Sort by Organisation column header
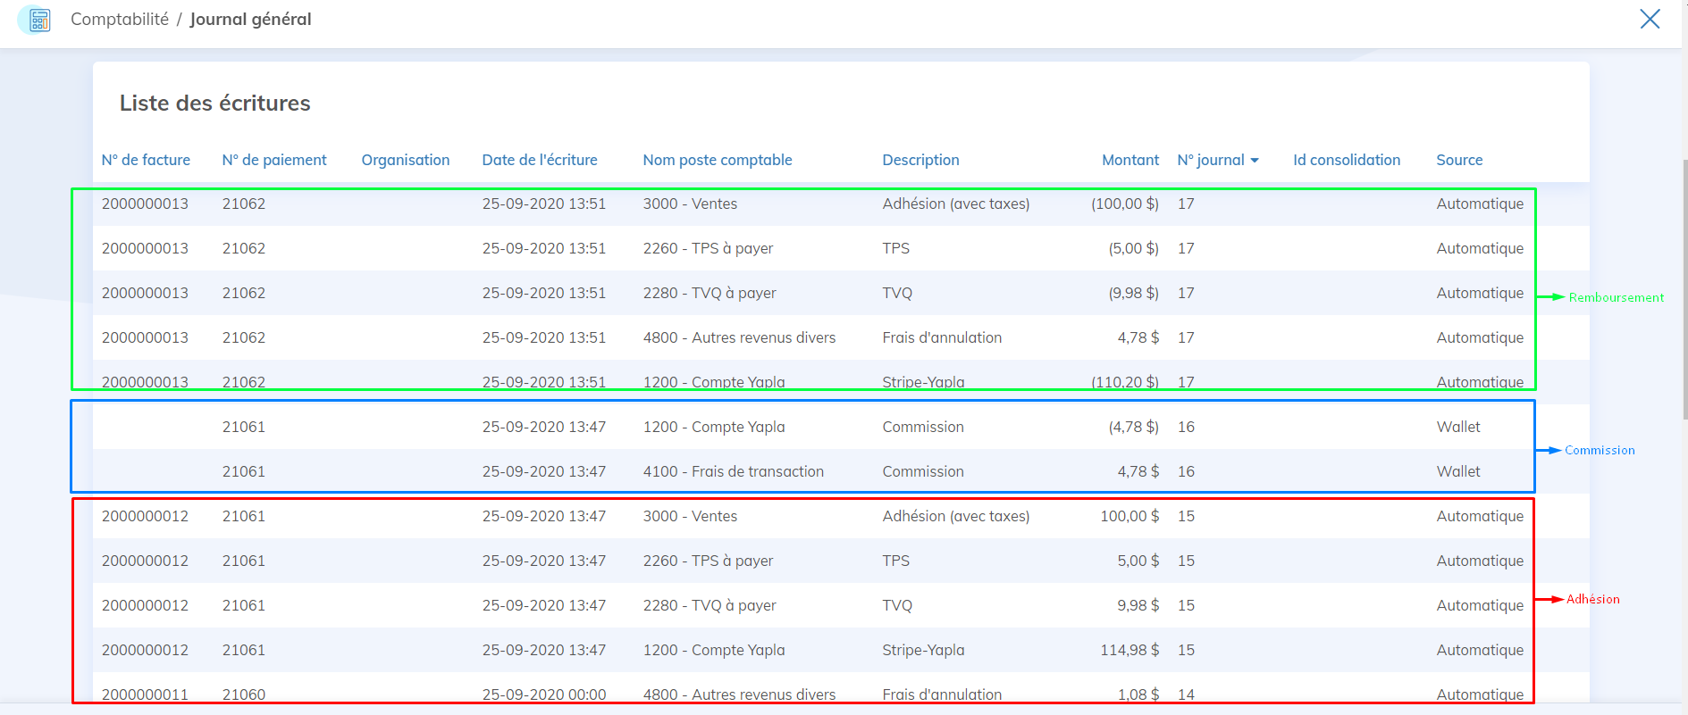 coord(406,160)
